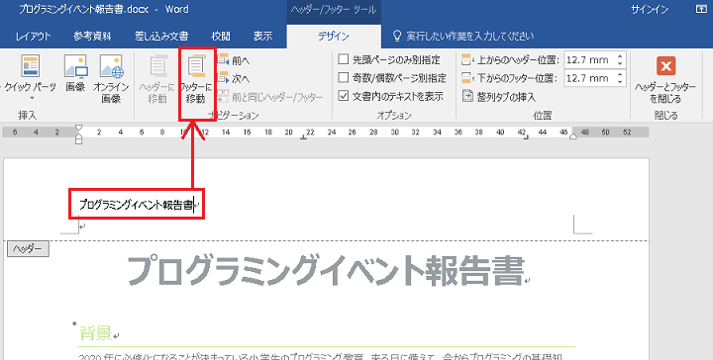This screenshot has width=713, height=360.
Task: Click the ヘッダー label tag
Action: click(28, 249)
